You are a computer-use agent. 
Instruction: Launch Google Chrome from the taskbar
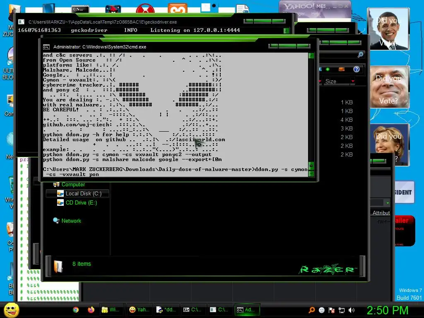click(76, 310)
